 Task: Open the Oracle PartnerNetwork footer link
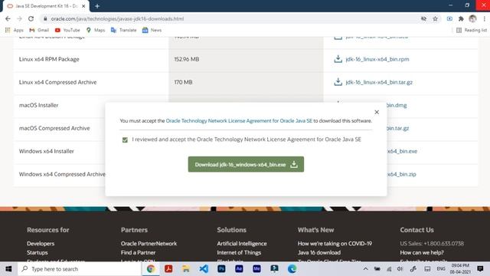click(149, 244)
